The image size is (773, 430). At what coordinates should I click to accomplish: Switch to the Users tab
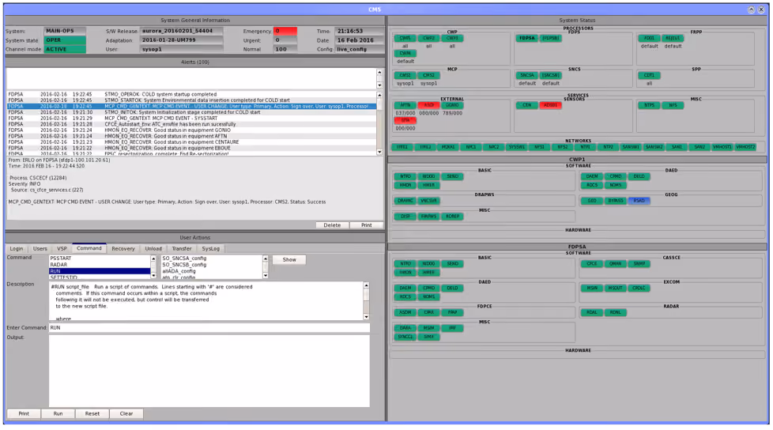point(40,248)
